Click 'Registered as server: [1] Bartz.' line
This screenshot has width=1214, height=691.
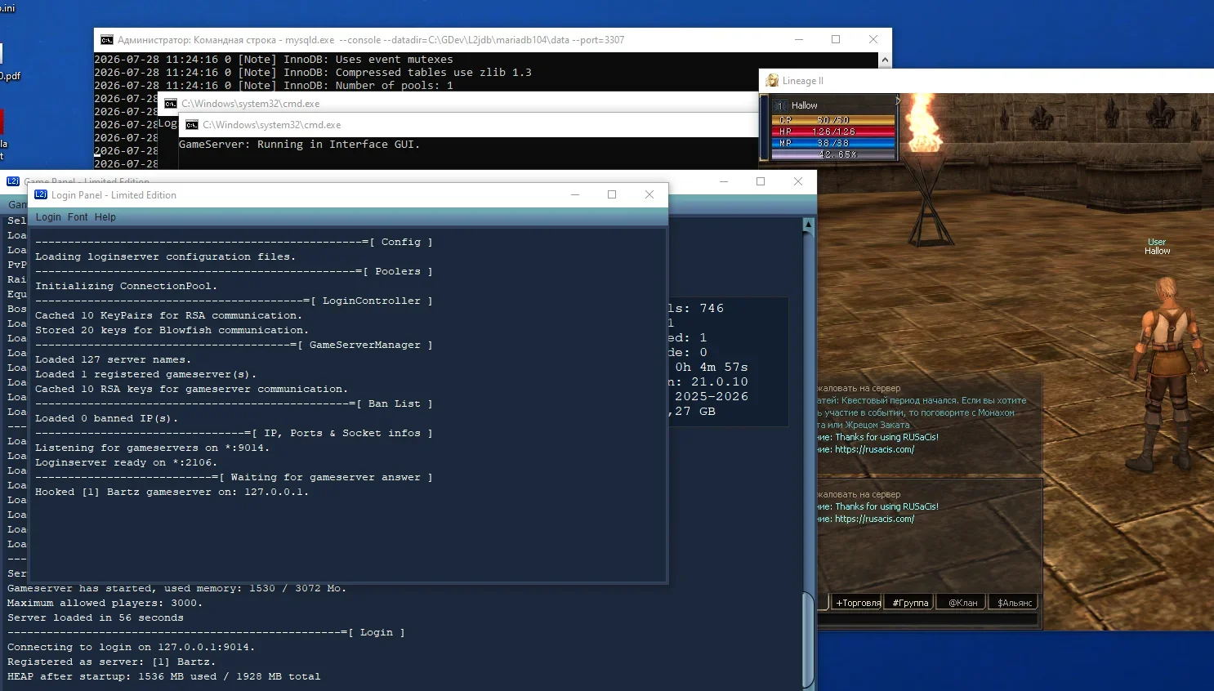click(112, 662)
